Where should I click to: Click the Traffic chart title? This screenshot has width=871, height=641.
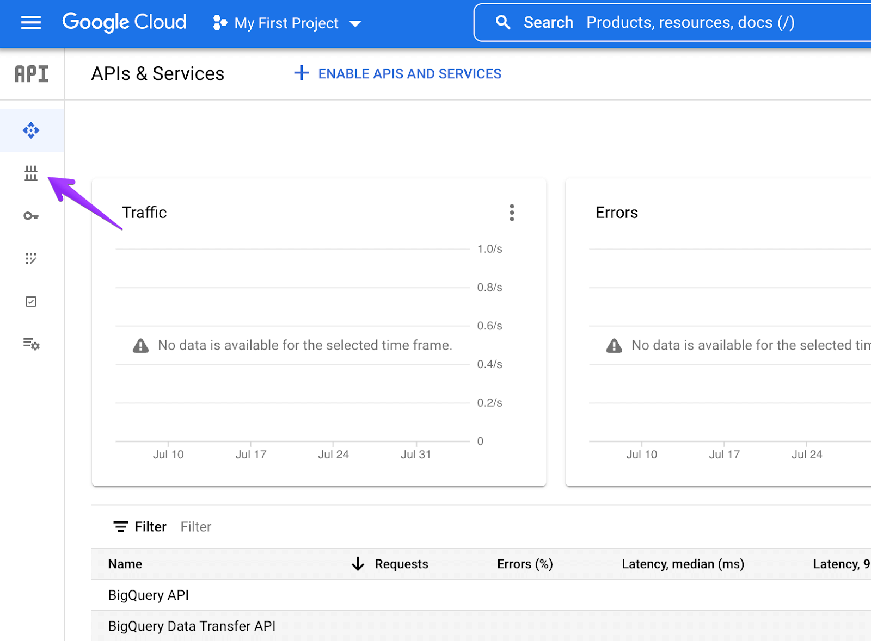coord(144,213)
